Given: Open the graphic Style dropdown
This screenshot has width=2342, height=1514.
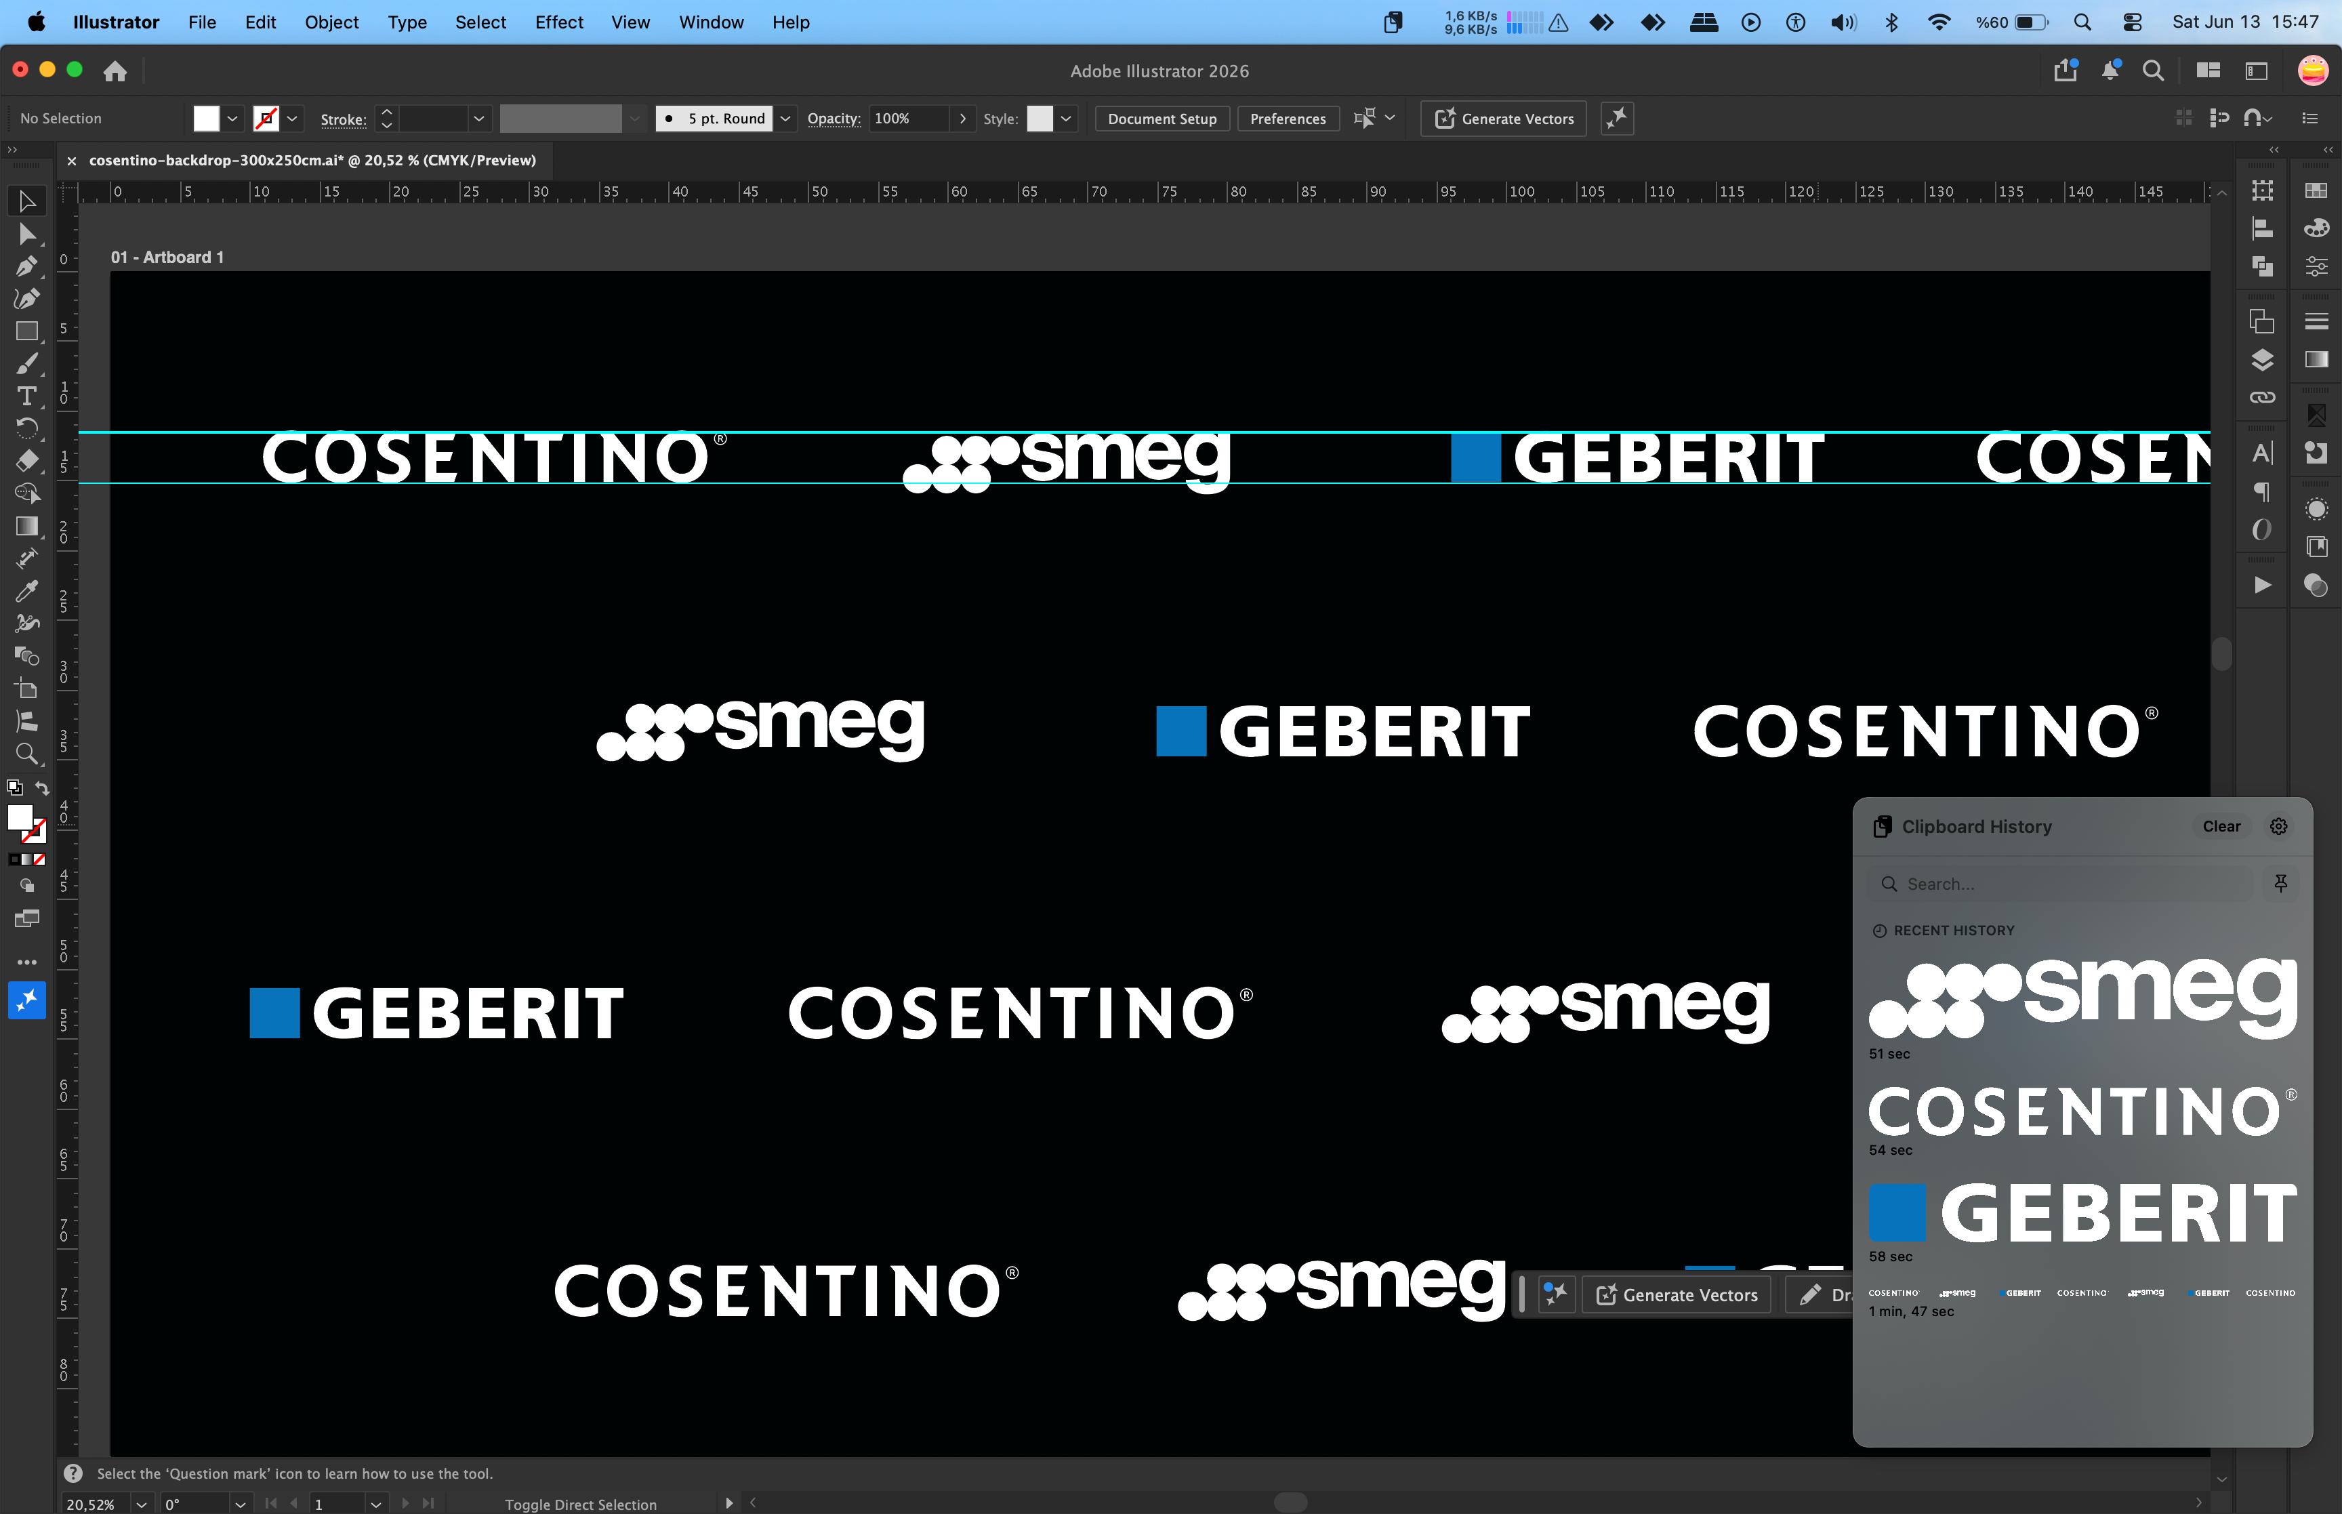Looking at the screenshot, I should [1067, 119].
